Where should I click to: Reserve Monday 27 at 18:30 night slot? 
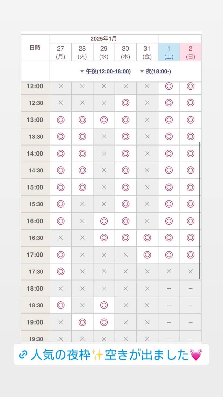coord(61,305)
